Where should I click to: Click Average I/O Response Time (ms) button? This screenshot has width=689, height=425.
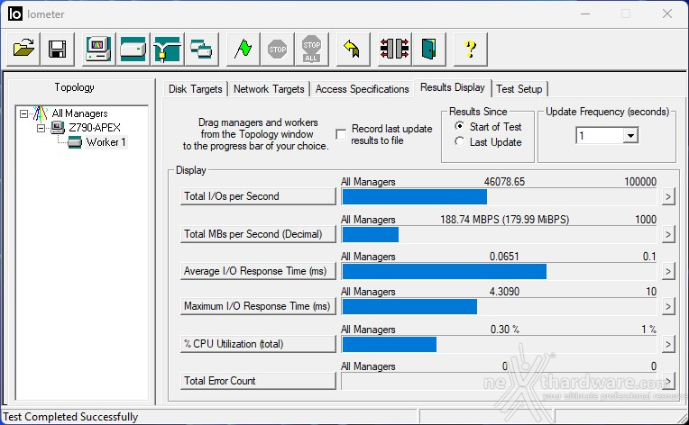tap(258, 271)
